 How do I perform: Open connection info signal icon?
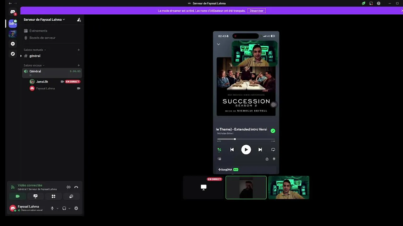[x=13, y=187]
